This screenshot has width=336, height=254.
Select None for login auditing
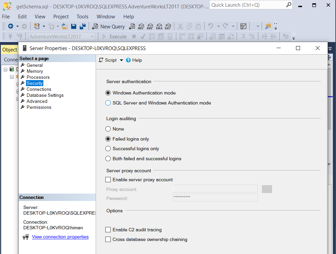pos(108,129)
